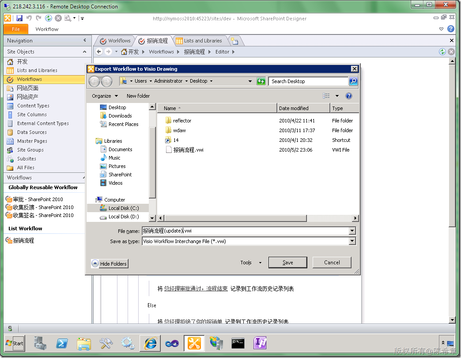The width and height of the screenshot is (461, 358).
Task: Click the home icon next to 开发 breadcrumb
Action: (x=124, y=52)
